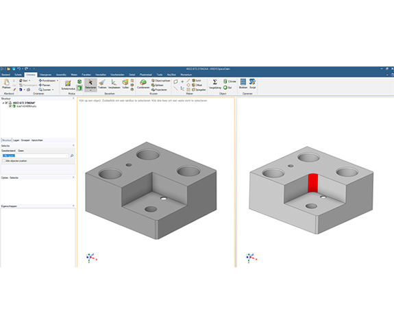Image resolution: width=394 pixels, height=333 pixels.
Task: Click the plane insert icon in Maken group
Action: pos(175,82)
